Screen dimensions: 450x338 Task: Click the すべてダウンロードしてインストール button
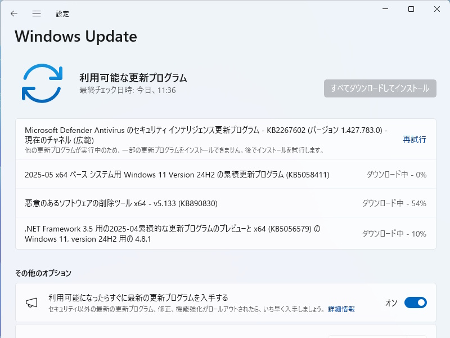click(380, 88)
